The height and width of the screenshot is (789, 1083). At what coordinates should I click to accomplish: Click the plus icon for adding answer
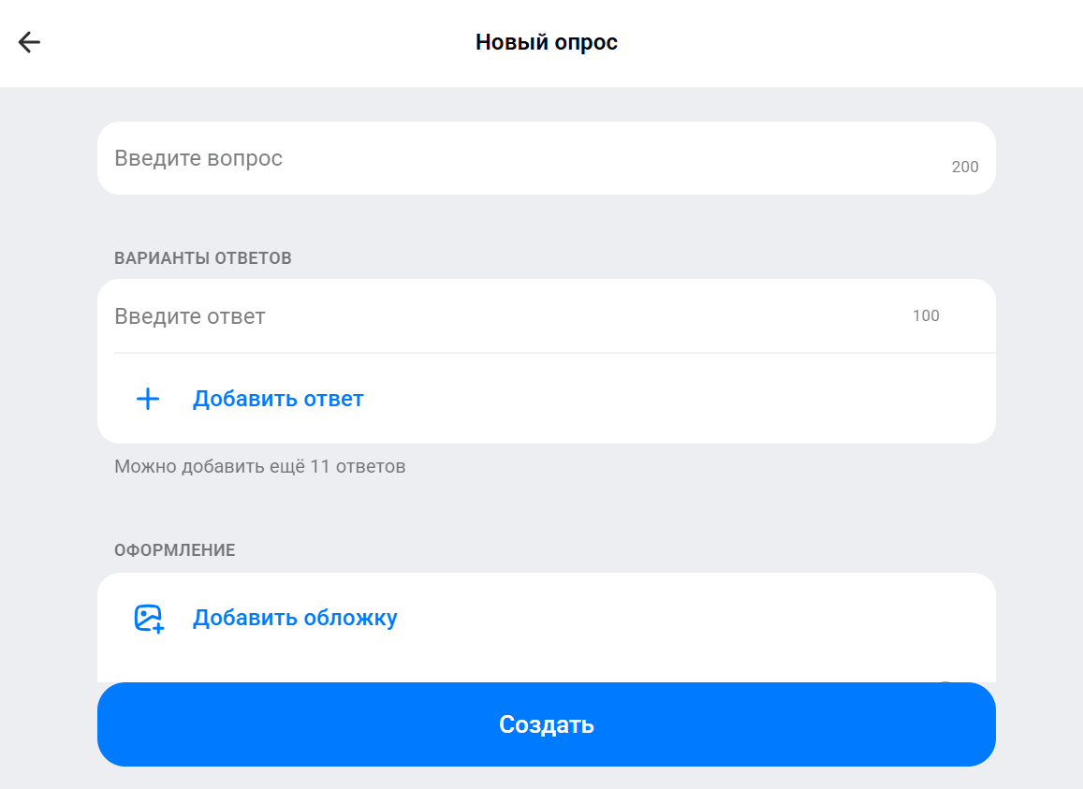pyautogui.click(x=148, y=399)
